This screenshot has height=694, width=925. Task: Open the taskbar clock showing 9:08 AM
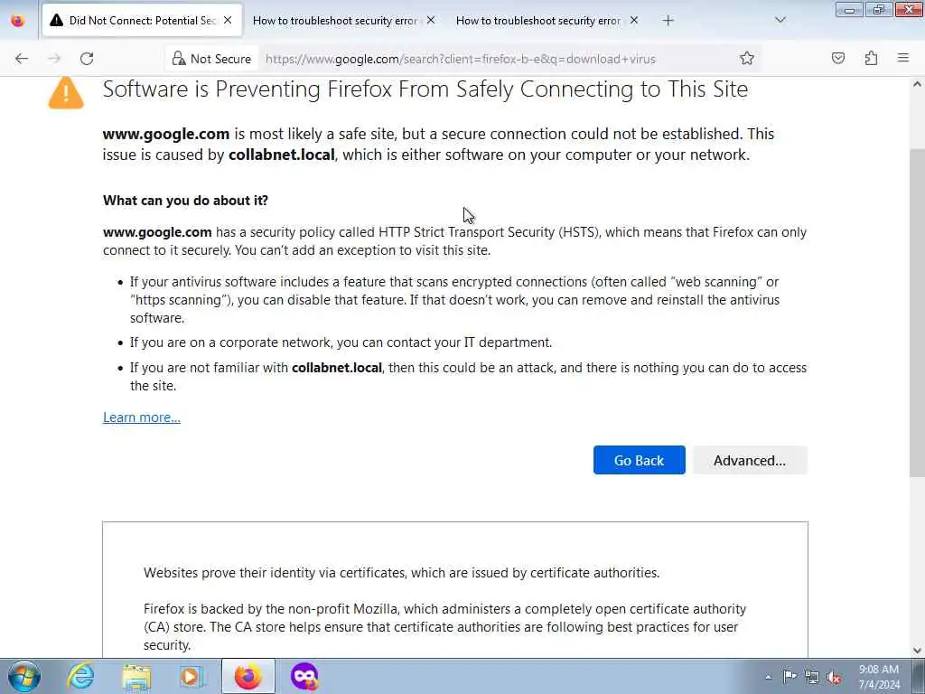[878, 677]
